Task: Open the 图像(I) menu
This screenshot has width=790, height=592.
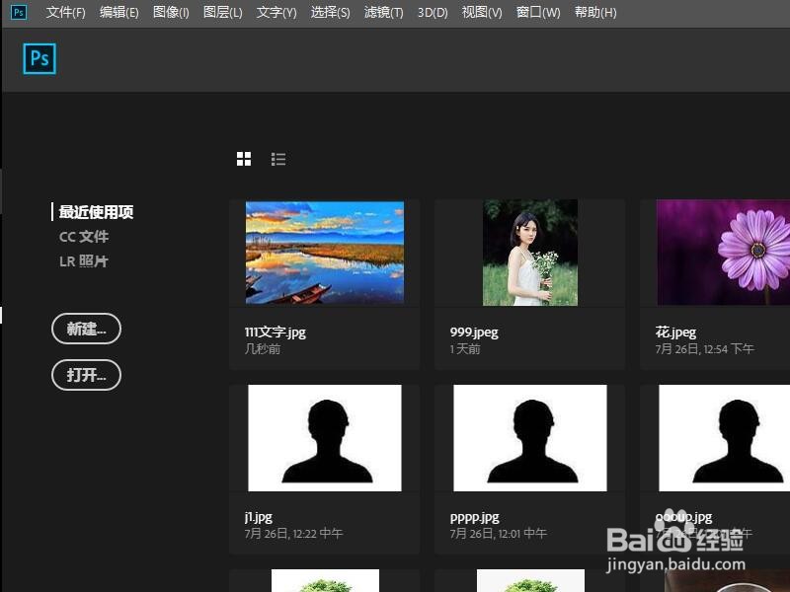Action: (x=171, y=12)
